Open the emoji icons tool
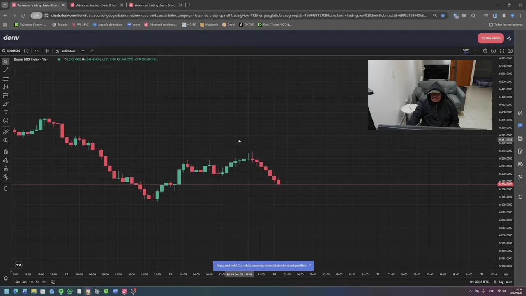The width and height of the screenshot is (526, 296). (6, 120)
